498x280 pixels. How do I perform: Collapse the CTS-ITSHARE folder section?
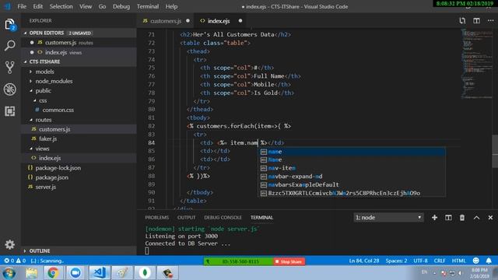click(79, 61)
